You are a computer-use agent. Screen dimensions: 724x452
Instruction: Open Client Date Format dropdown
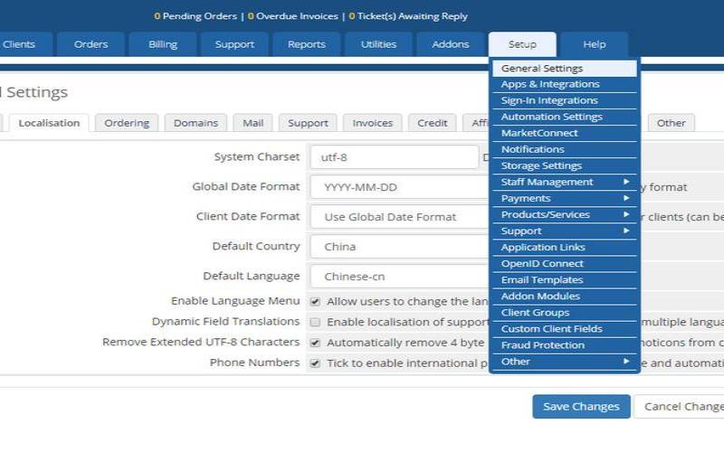click(x=398, y=217)
